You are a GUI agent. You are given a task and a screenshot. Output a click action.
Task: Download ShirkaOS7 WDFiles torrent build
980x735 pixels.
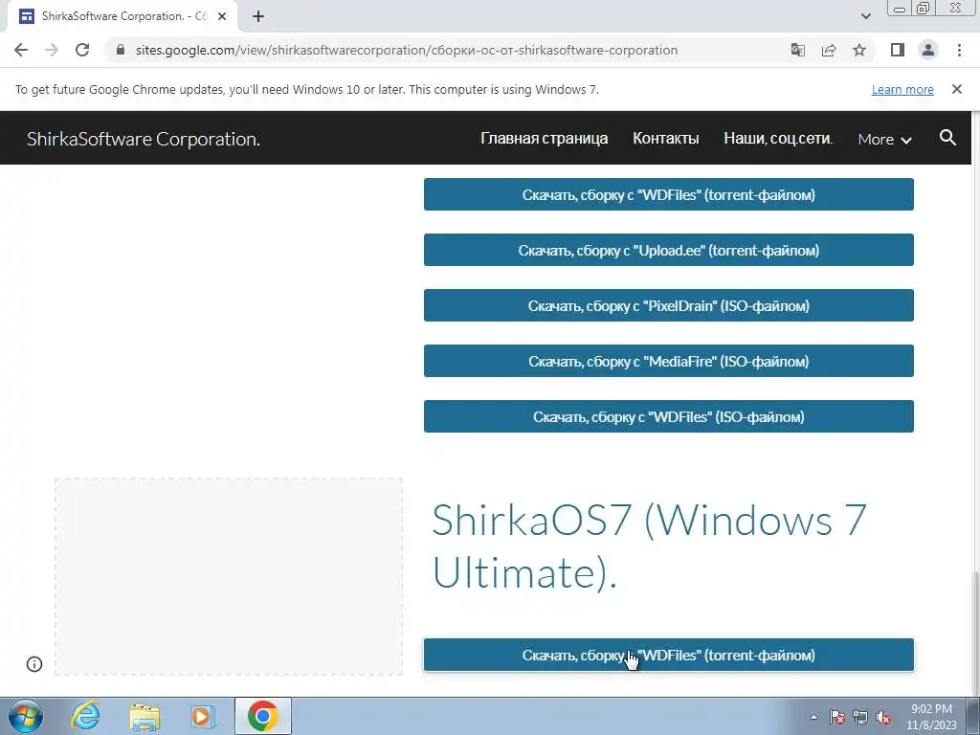tap(669, 655)
